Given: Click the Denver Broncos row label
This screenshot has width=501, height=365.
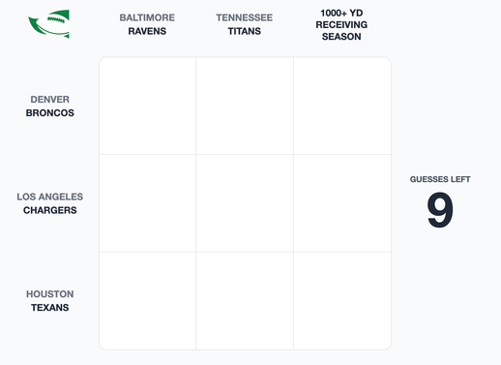Looking at the screenshot, I should click(x=50, y=106).
